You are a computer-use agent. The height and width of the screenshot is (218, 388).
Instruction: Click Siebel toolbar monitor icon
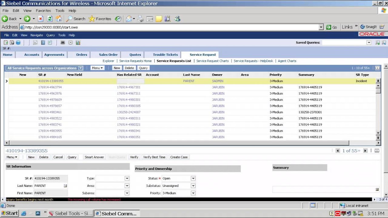[x=63, y=43]
